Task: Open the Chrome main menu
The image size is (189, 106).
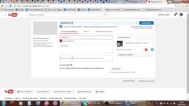Action: pos(187,6)
